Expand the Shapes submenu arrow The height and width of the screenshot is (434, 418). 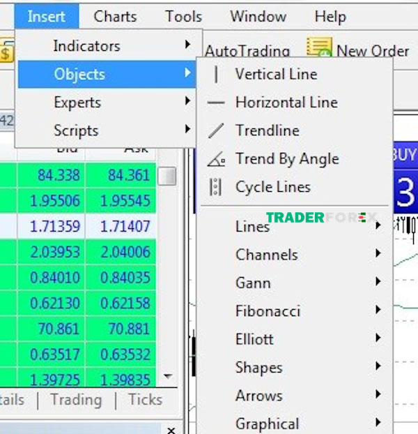(x=378, y=366)
